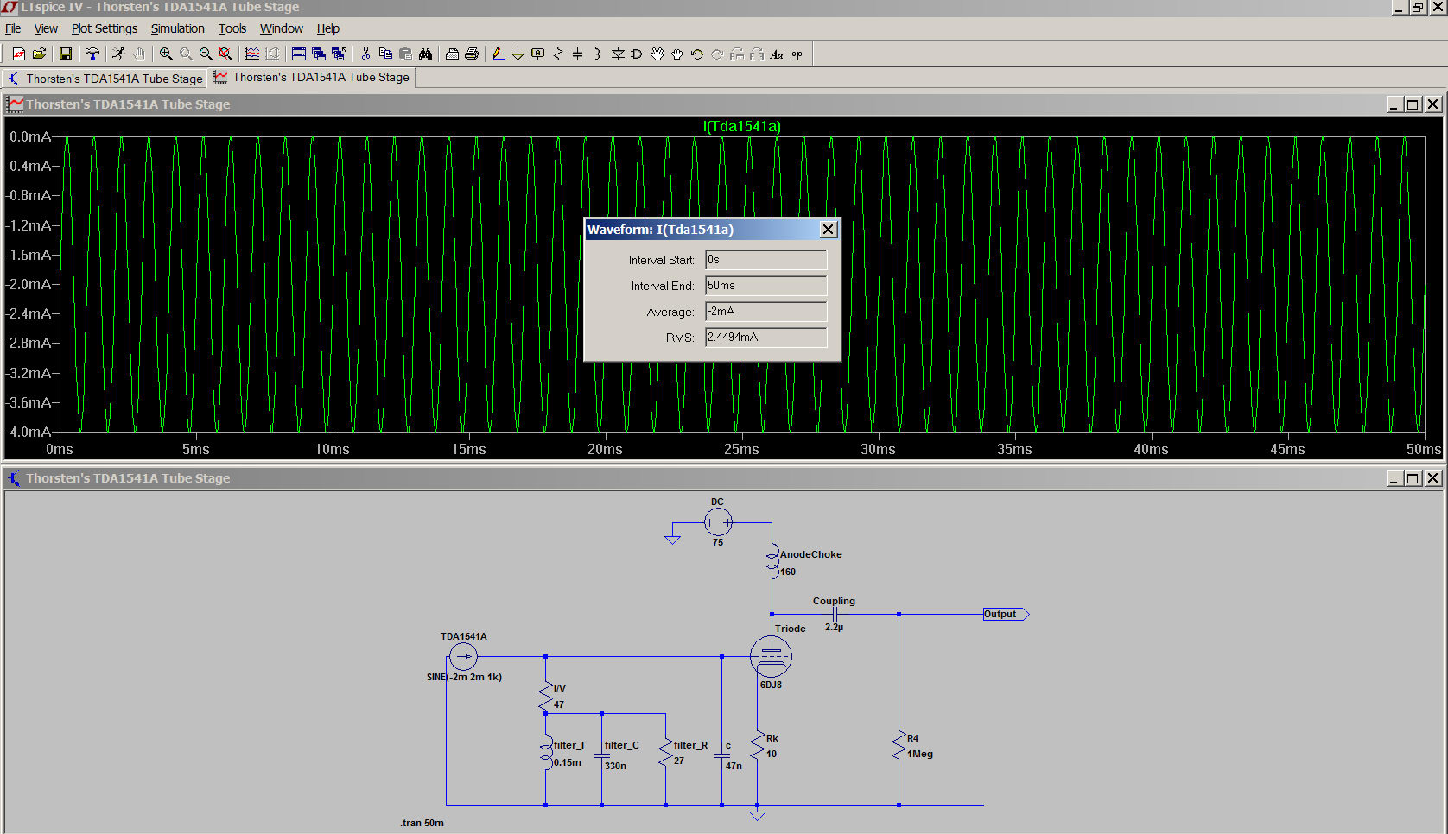The height and width of the screenshot is (834, 1448).
Task: Click the Find binoculars icon
Action: (425, 54)
